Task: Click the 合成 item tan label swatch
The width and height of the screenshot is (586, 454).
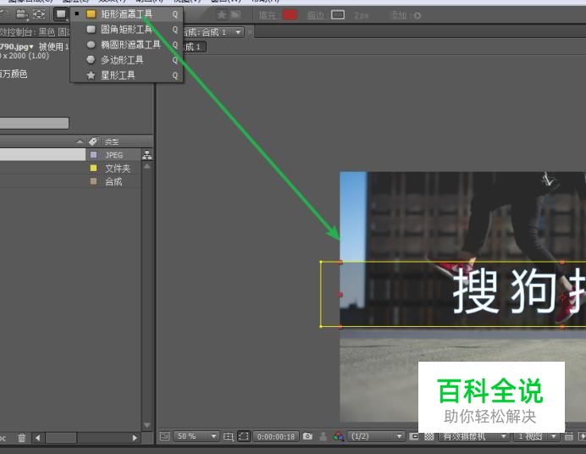Action: pyautogui.click(x=93, y=181)
